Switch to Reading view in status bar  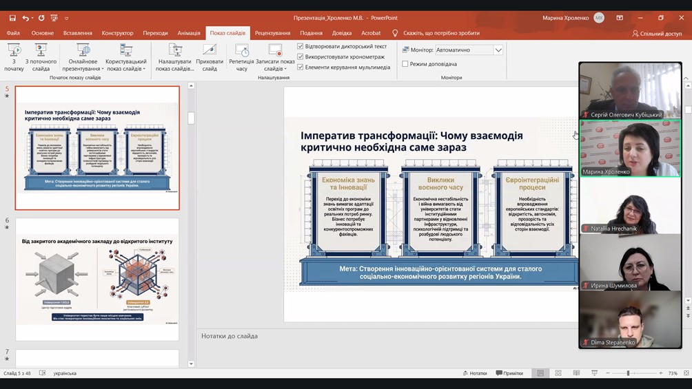click(x=576, y=373)
